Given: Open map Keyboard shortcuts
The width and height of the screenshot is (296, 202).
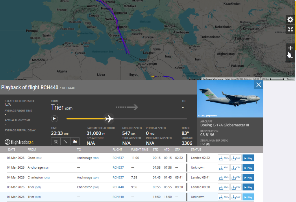Looking at the screenshot, I should [212, 79].
